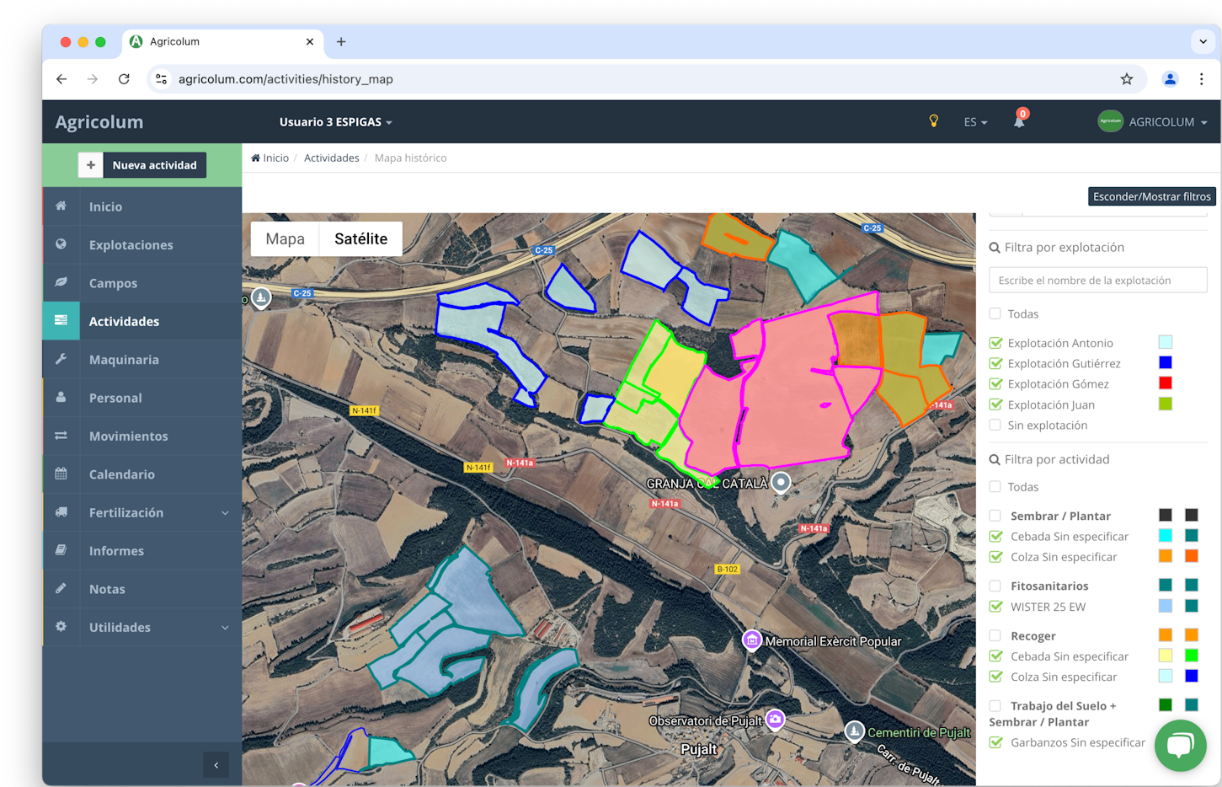
Task: Open the ES language dropdown
Action: [974, 122]
